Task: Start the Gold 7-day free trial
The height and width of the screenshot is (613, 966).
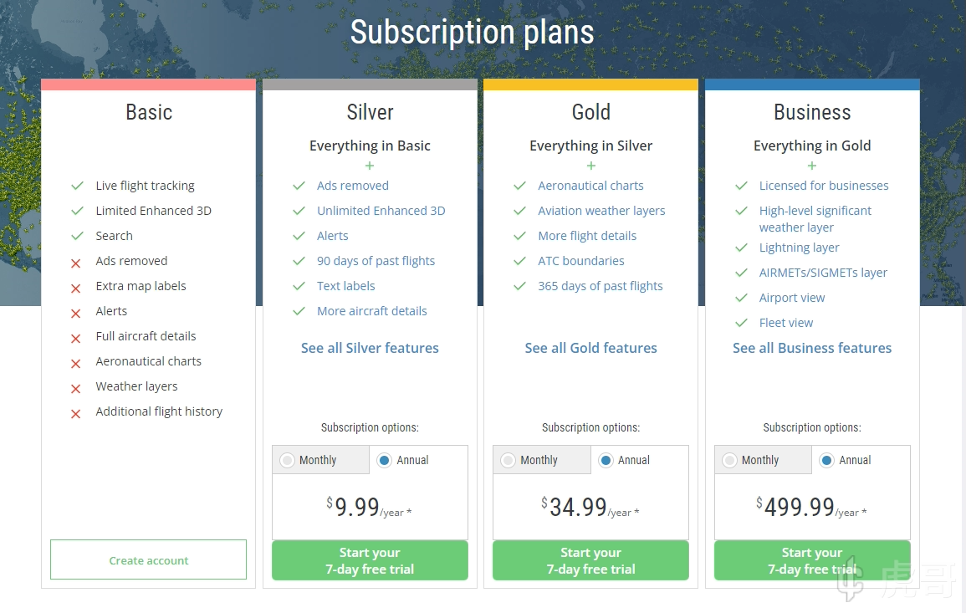Action: [x=590, y=560]
